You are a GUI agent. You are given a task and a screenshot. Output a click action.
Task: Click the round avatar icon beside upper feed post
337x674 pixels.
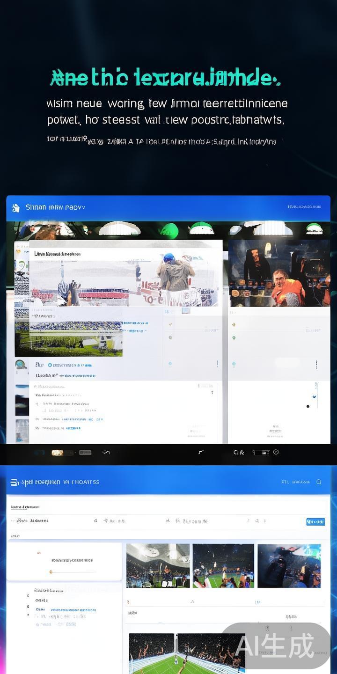(x=20, y=365)
